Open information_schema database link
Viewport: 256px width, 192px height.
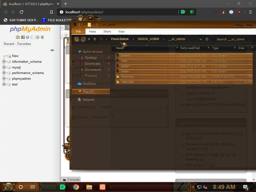(x=27, y=61)
